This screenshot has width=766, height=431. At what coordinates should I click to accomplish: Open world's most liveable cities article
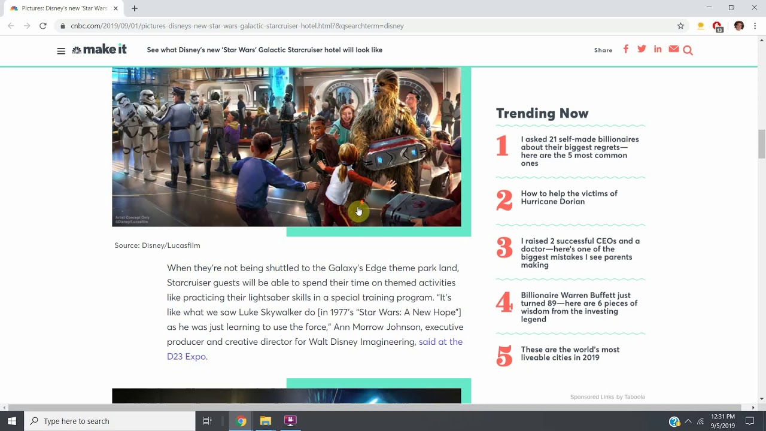(570, 354)
